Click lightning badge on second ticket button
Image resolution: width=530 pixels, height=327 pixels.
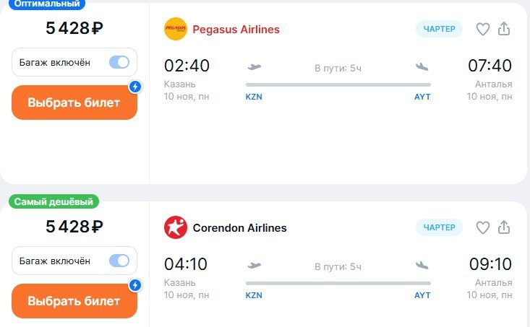point(134,286)
